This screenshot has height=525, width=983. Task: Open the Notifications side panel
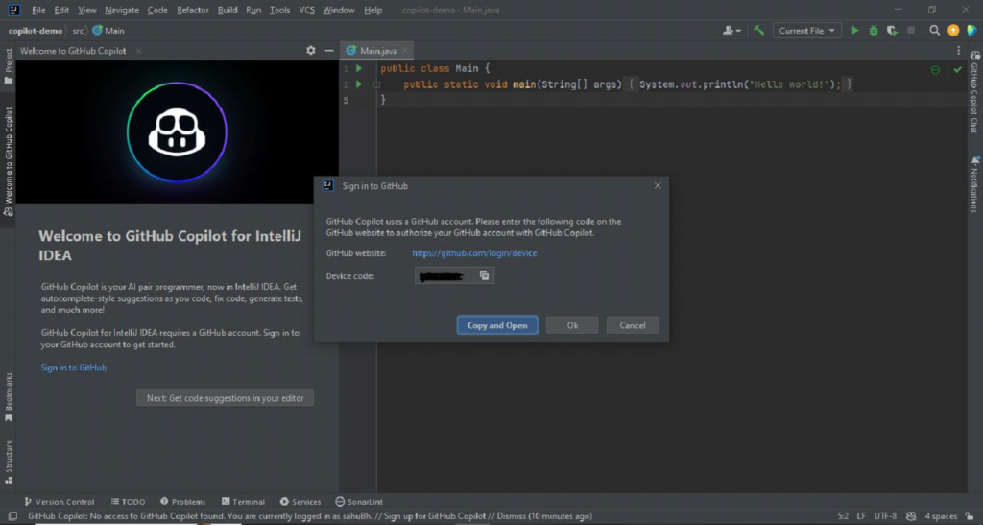[x=974, y=184]
